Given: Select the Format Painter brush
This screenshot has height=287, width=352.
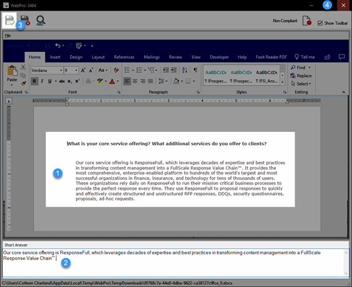Looking at the screenshot, I should point(23,83).
